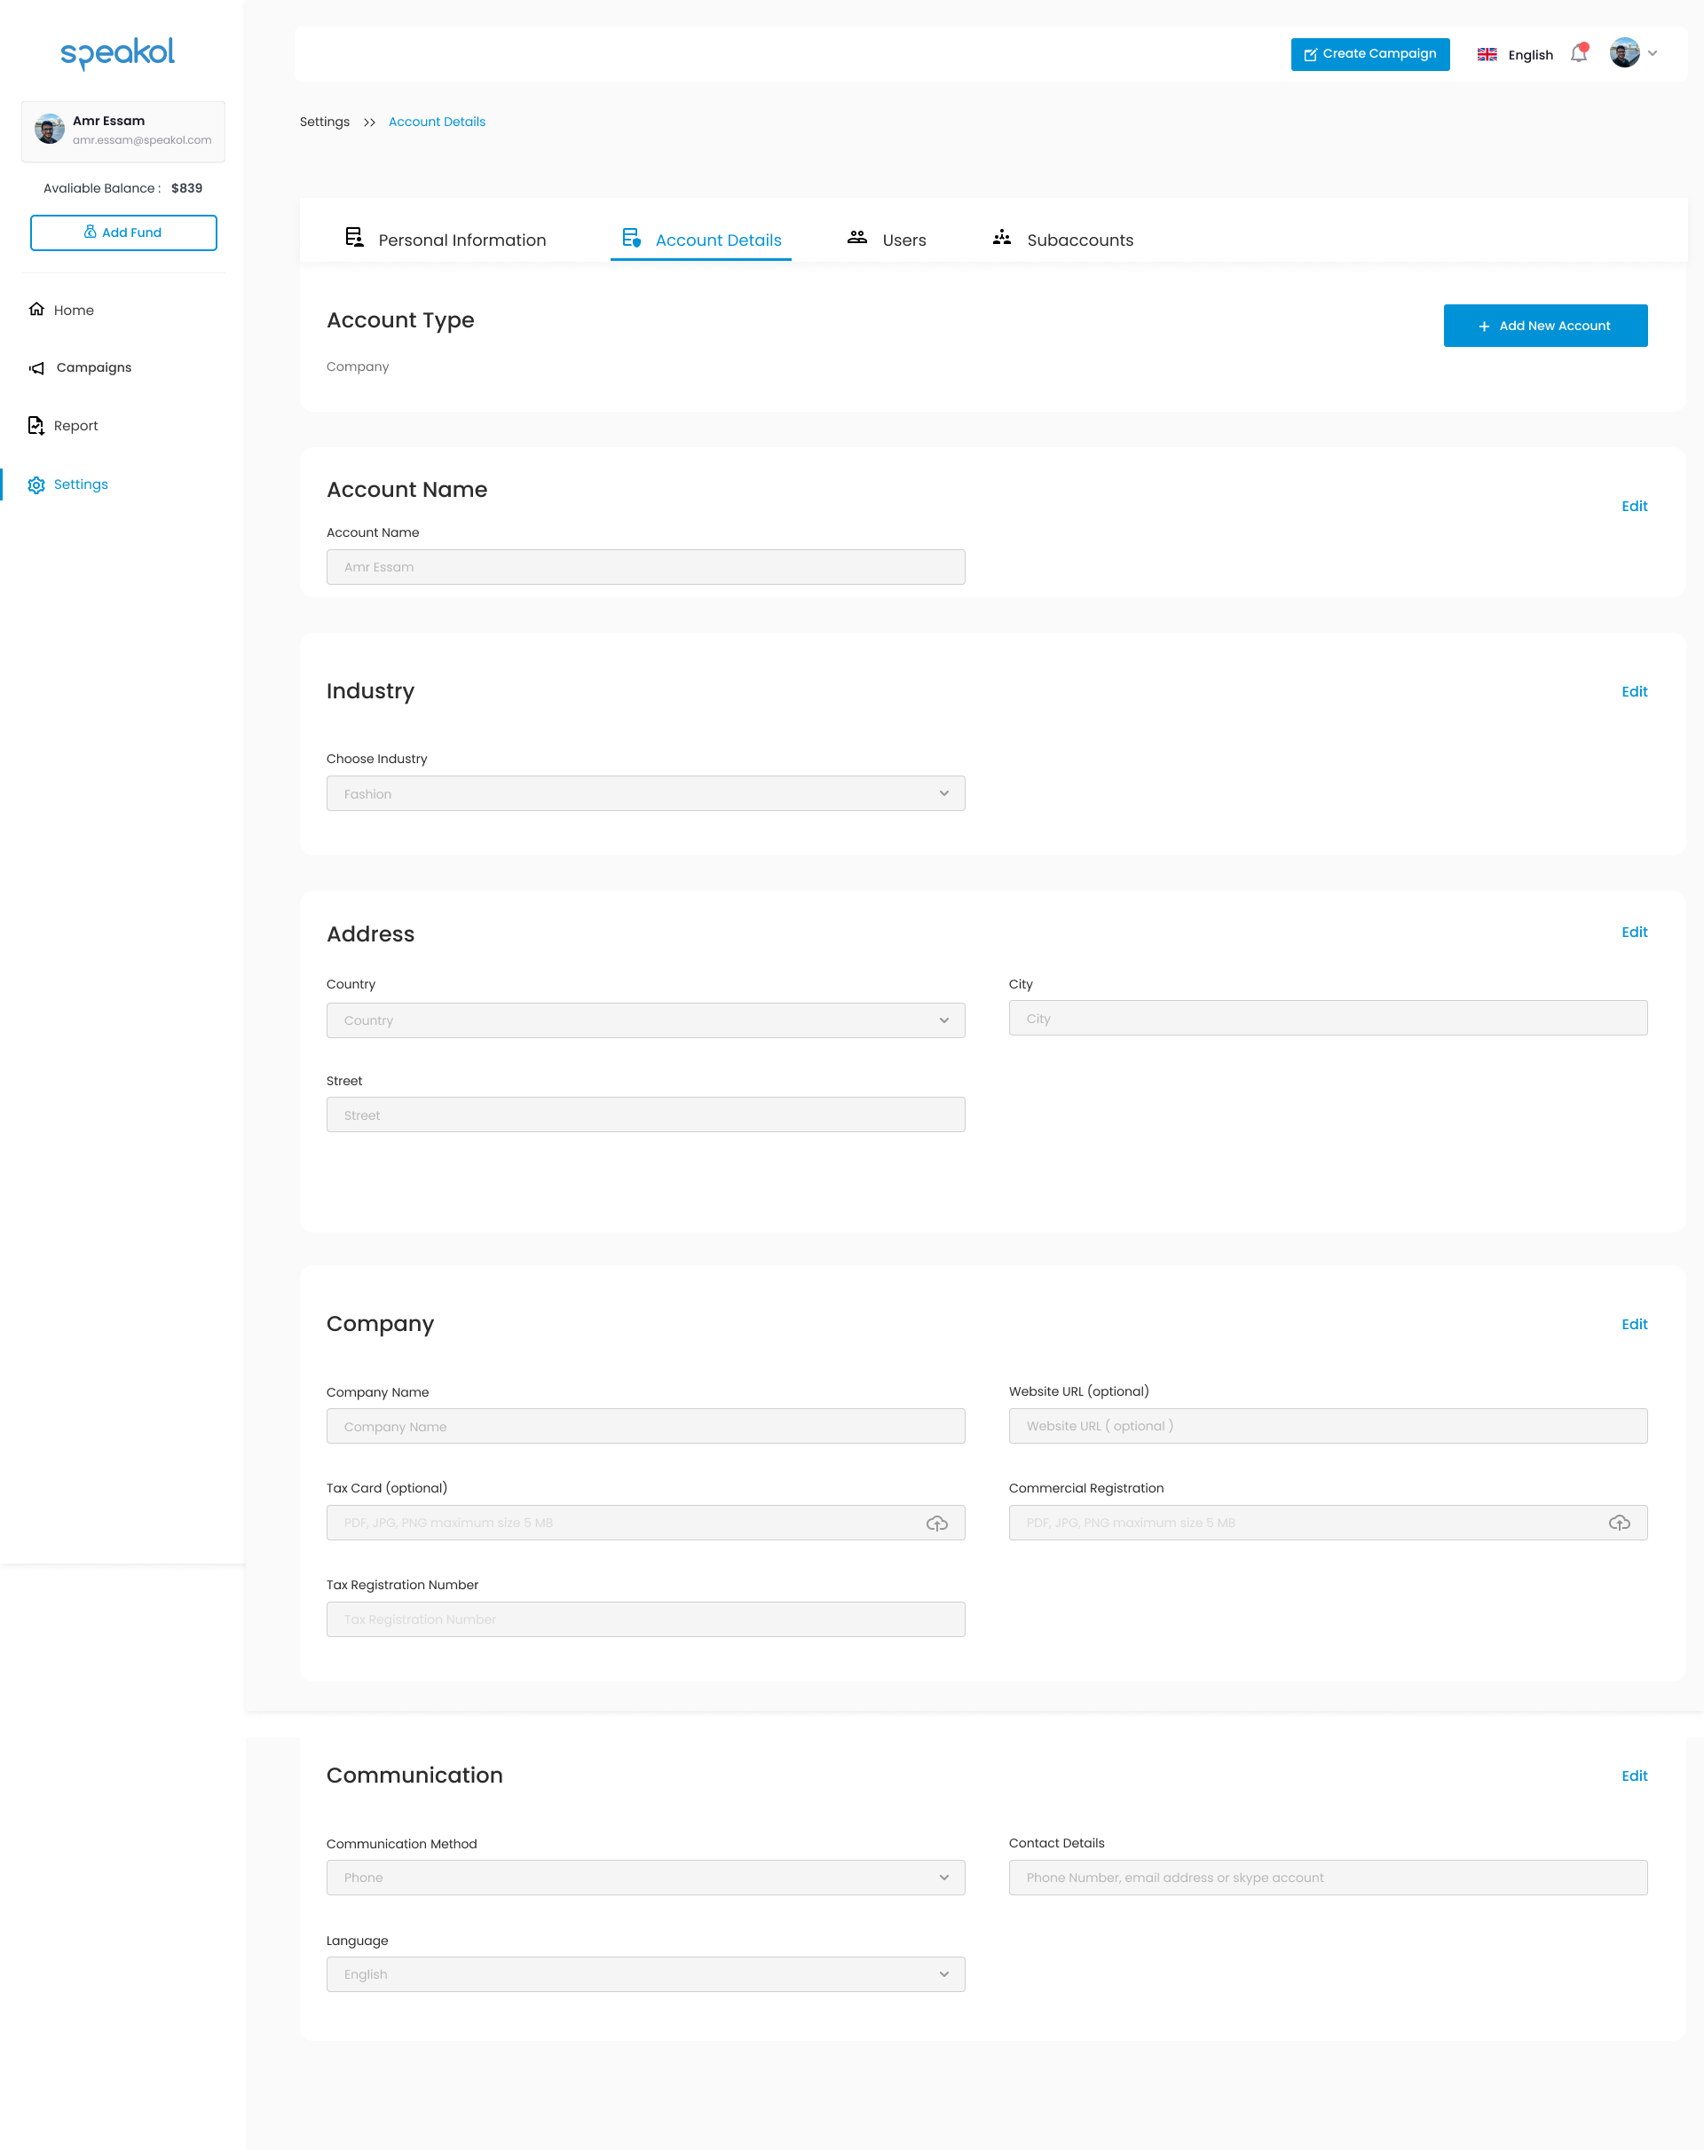Switch to the Subaccounts tab

pos(1063,240)
